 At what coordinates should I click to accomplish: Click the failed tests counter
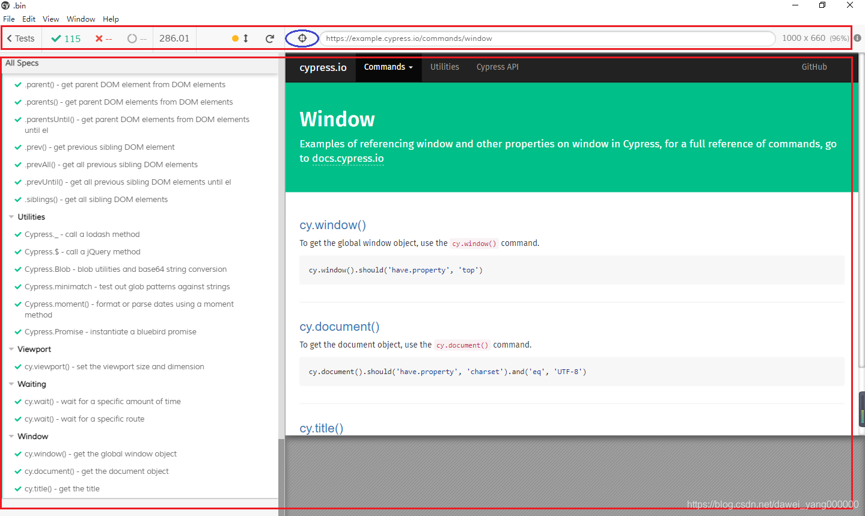tap(103, 38)
